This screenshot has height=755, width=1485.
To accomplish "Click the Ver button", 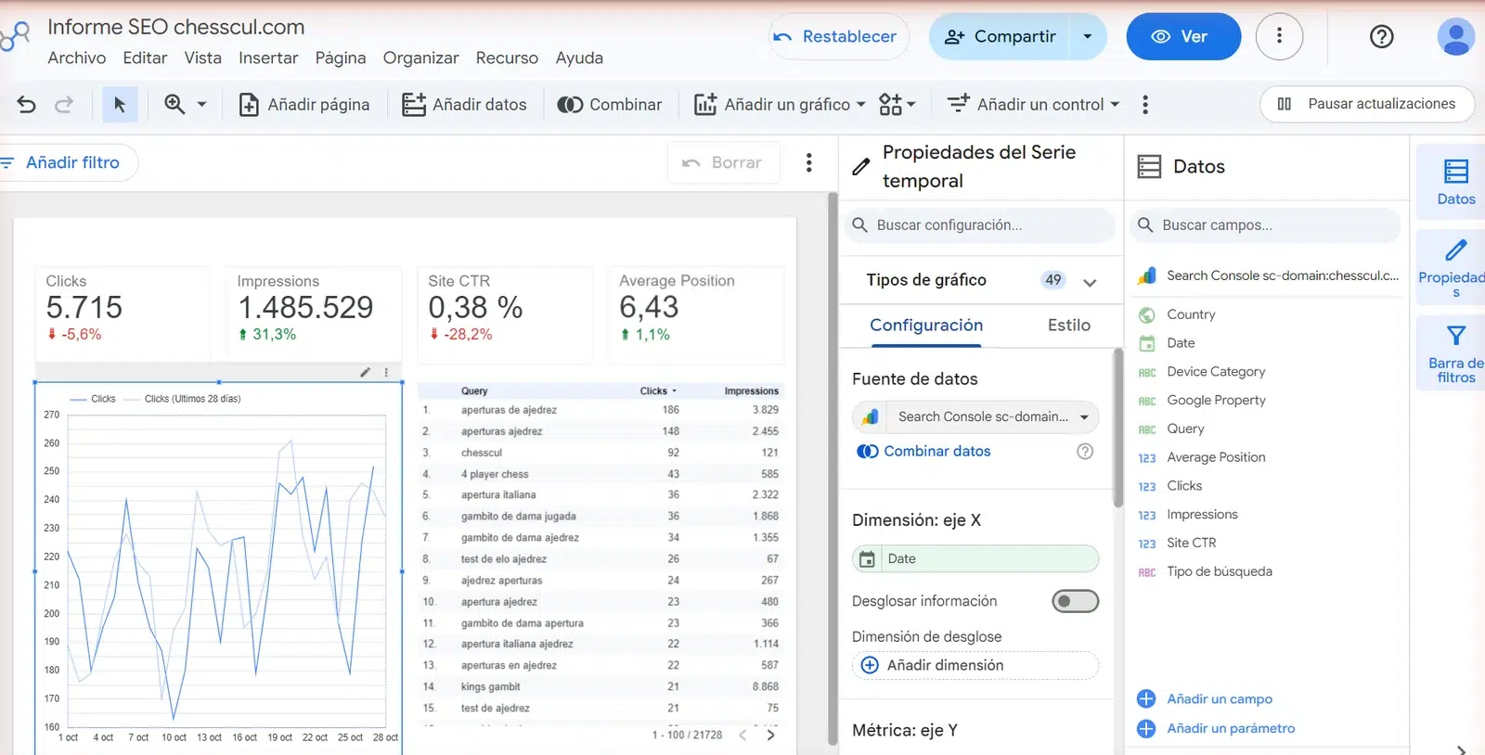I will coord(1183,36).
